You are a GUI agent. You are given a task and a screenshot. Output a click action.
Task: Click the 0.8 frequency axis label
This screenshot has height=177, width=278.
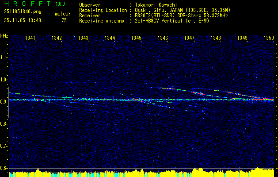click(x=4, y=124)
